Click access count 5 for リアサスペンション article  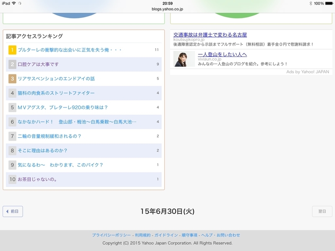click(x=158, y=79)
